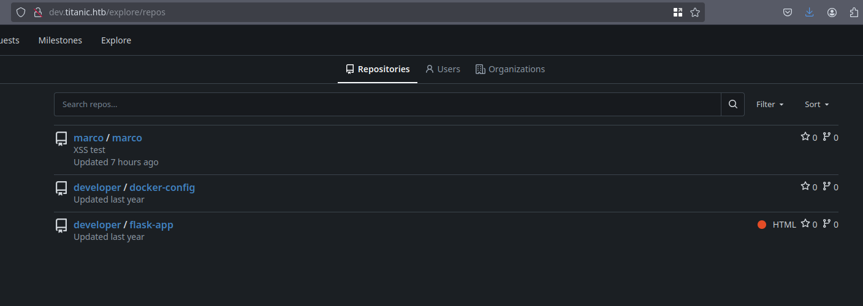
Task: Click the bookmark star in address bar
Action: (695, 12)
